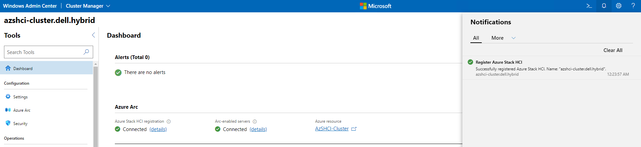641x147 pixels.
Task: Open Security tool in sidebar
Action: pyautogui.click(x=20, y=124)
